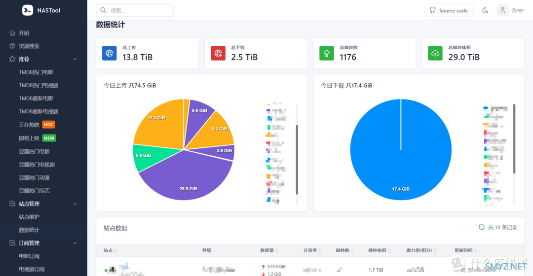Open TMDB热门电影
Image resolution: width=533 pixels, height=276 pixels.
tap(36, 72)
